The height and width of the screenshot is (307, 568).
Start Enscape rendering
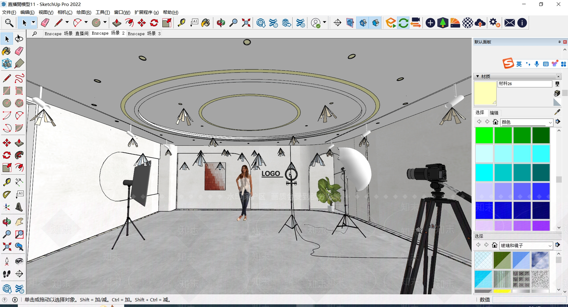coord(391,23)
